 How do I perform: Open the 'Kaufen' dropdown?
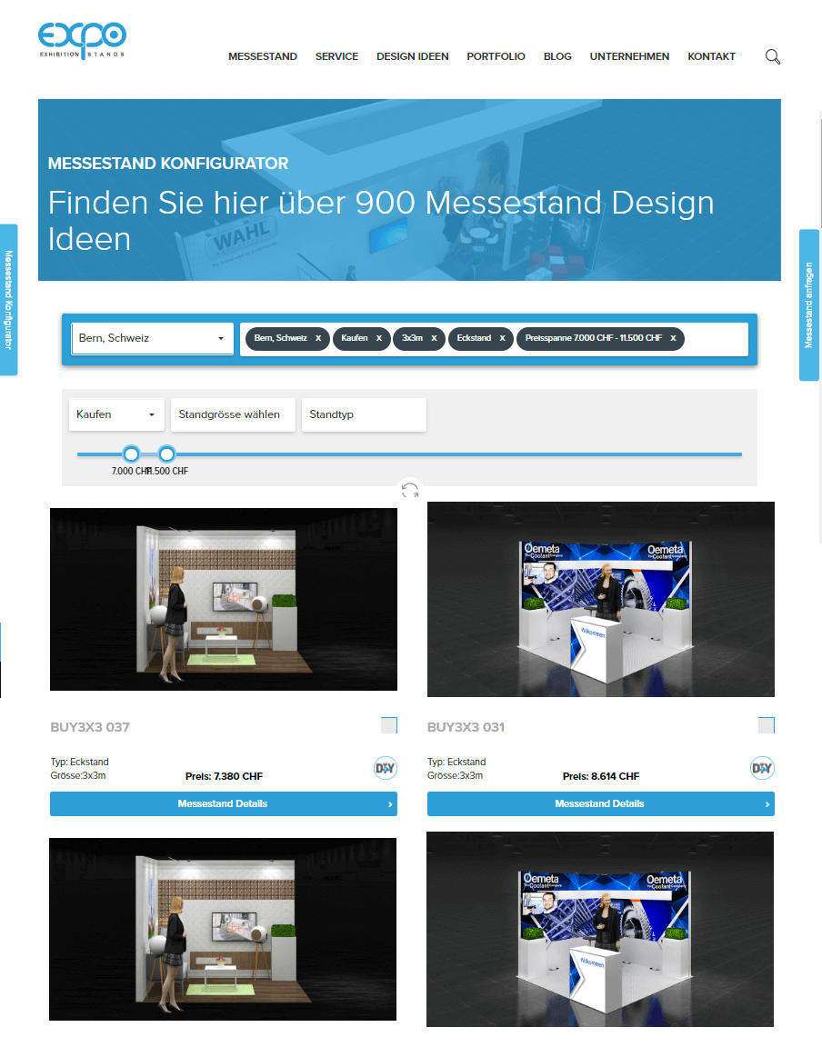coord(116,414)
